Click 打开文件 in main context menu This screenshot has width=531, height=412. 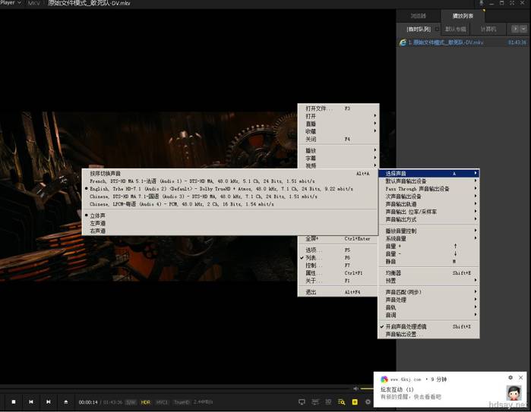click(x=338, y=109)
